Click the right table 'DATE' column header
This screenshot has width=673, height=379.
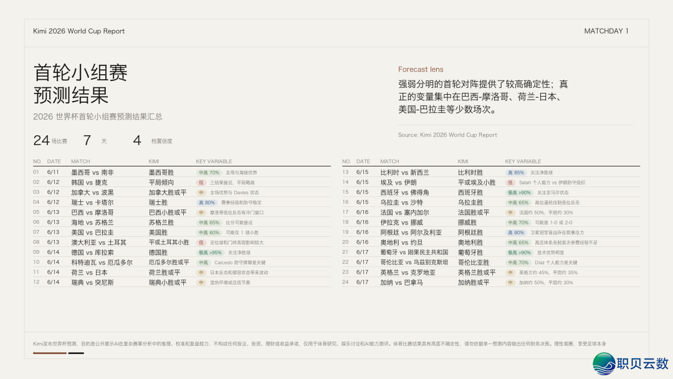pos(363,161)
